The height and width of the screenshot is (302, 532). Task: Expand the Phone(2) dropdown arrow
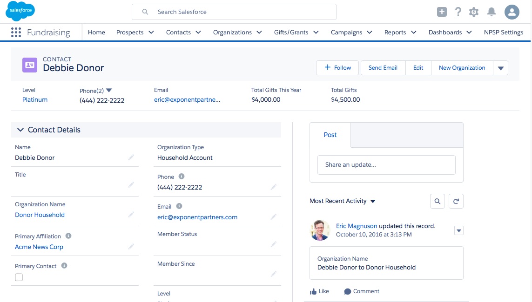(x=109, y=90)
